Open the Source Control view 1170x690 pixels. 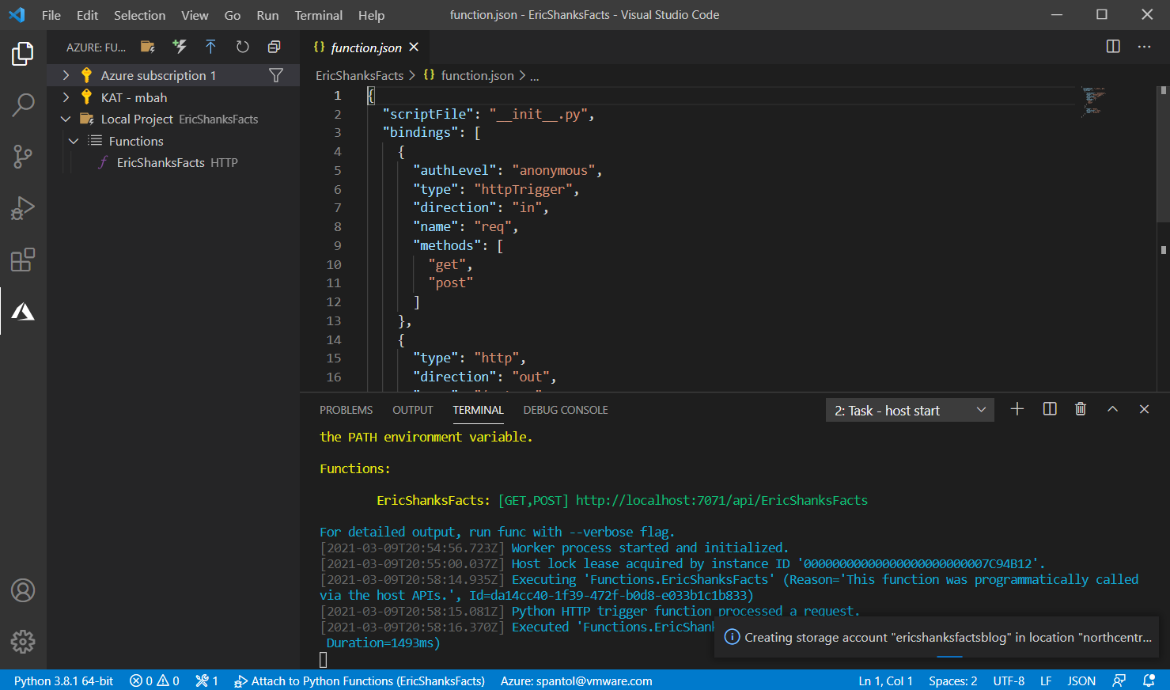click(23, 156)
